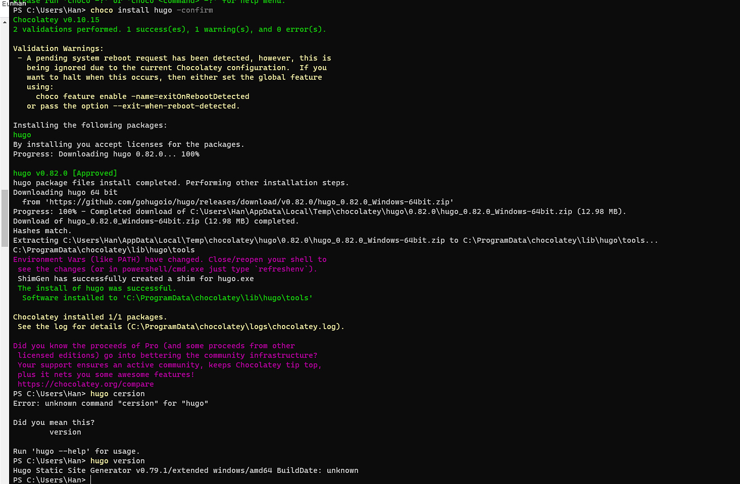
Task: Click 'Error: unknown command "cersion"' line
Action: pos(111,403)
